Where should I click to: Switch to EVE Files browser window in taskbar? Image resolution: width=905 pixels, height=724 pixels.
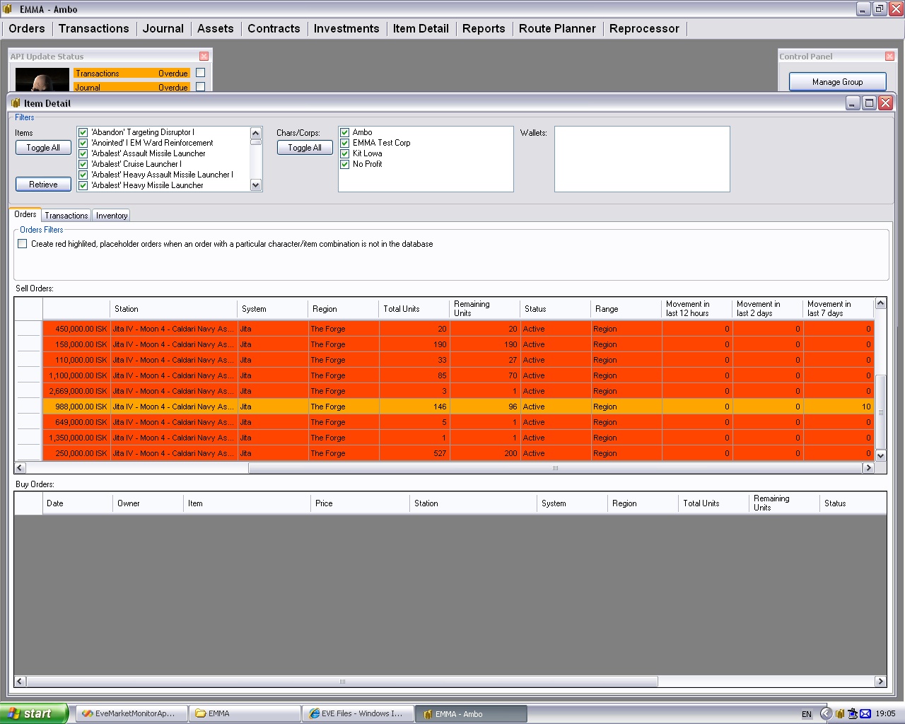[358, 713]
